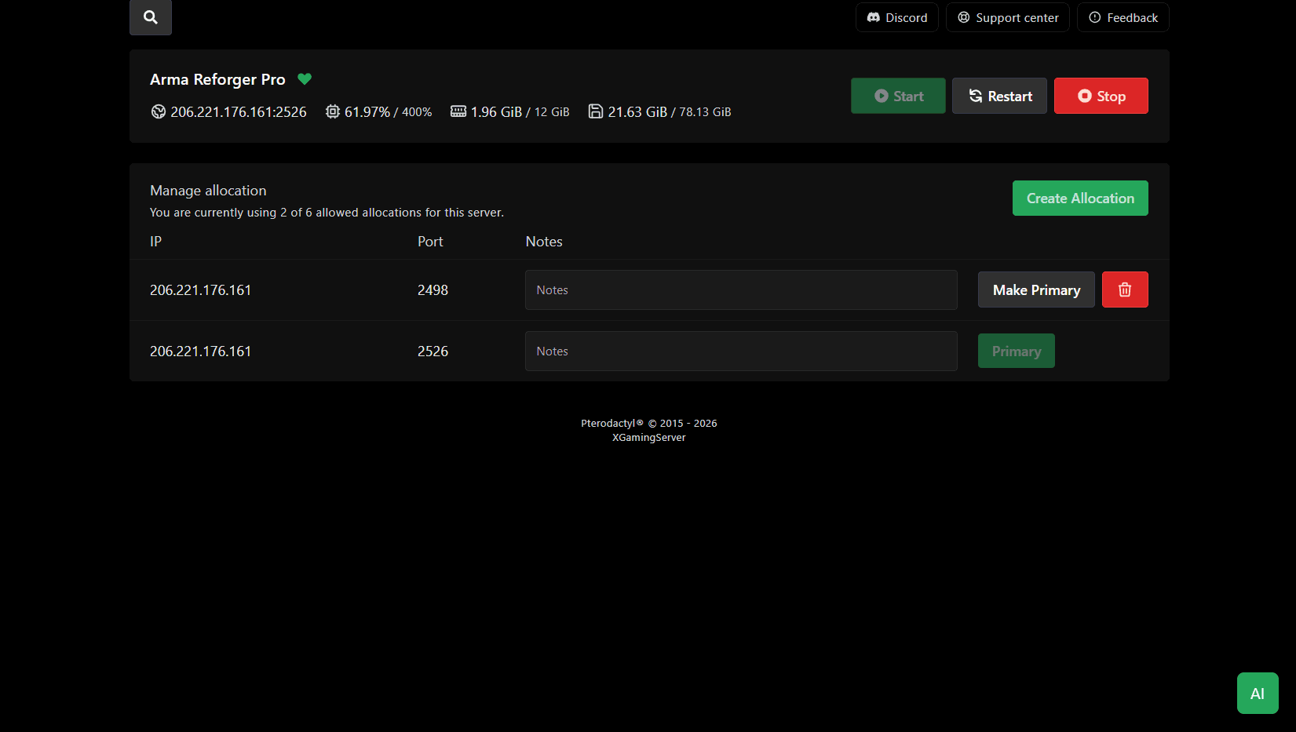Click the memory usage icon

(458, 111)
